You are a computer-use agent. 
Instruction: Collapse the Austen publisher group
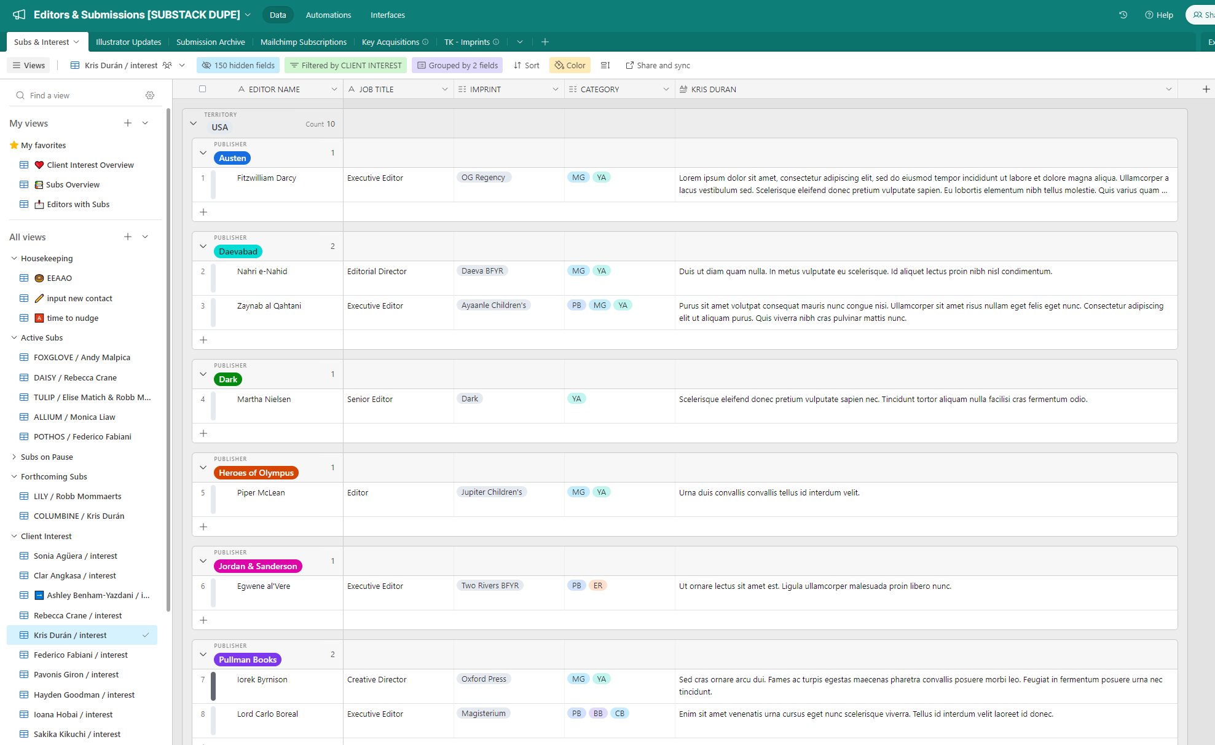[x=203, y=153]
